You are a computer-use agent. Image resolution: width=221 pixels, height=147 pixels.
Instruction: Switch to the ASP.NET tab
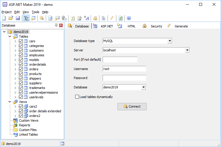[x=104, y=26]
